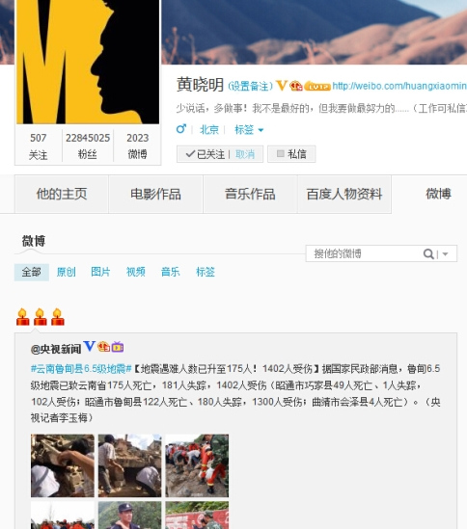This screenshot has width=467, height=529.
Task: Click 取消 to unfollow the user
Action: 245,154
